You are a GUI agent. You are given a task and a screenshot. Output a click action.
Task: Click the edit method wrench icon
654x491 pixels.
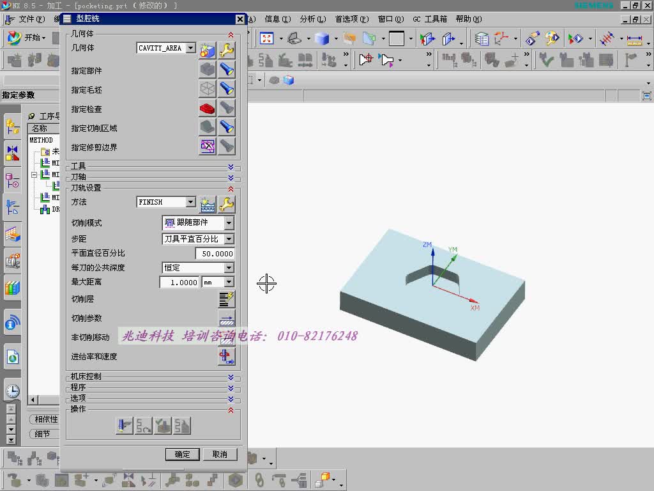click(x=227, y=205)
